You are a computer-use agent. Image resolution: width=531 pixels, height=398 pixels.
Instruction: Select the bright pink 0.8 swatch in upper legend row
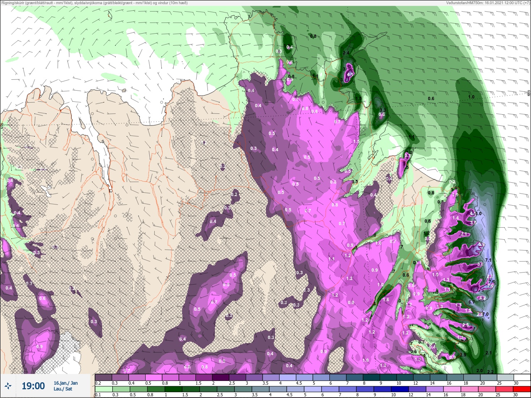[170, 377]
